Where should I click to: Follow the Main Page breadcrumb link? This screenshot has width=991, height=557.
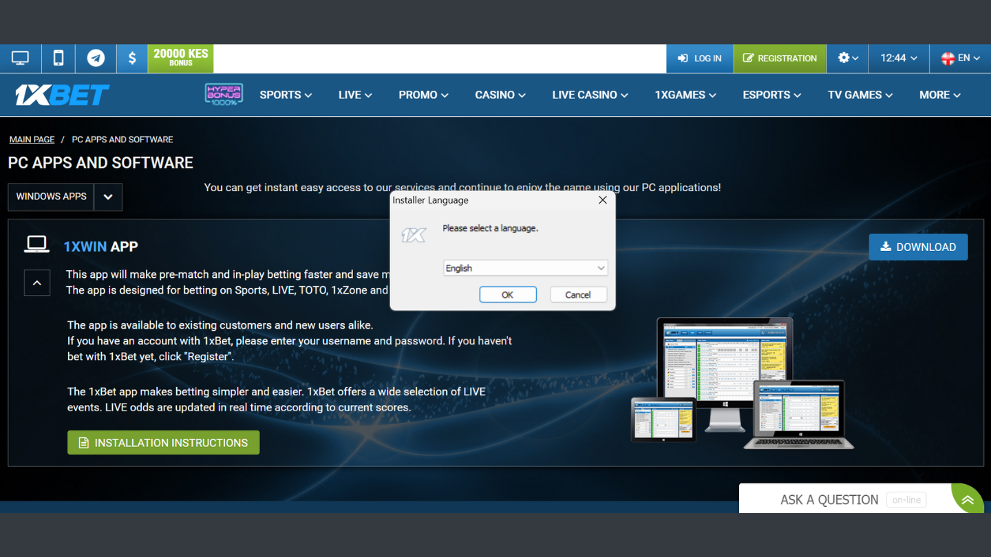[x=32, y=140]
